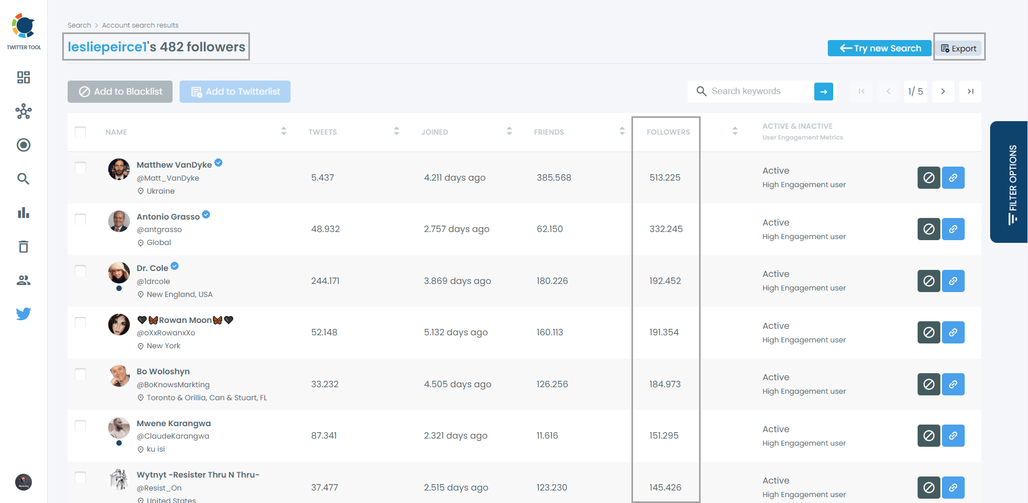Viewport: 1028px width, 503px height.
Task: Blacklist Matthew VanDyke using row block icon
Action: (929, 177)
